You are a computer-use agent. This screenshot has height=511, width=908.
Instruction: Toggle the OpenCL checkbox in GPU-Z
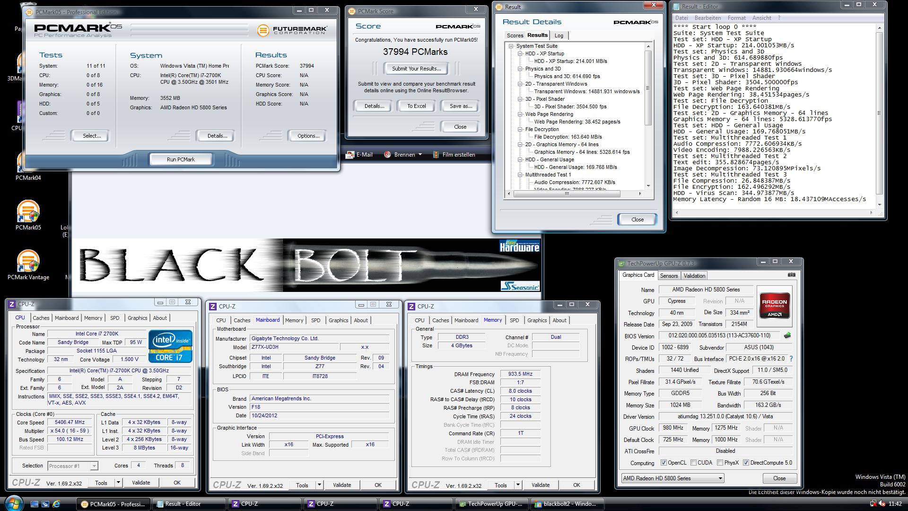pos(664,463)
